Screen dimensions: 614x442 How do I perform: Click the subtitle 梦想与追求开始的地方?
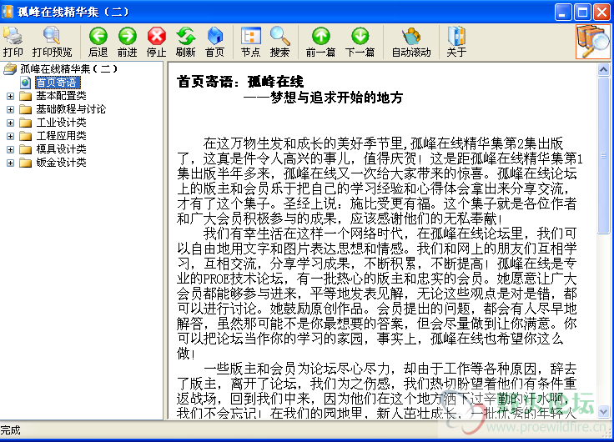tap(337, 98)
